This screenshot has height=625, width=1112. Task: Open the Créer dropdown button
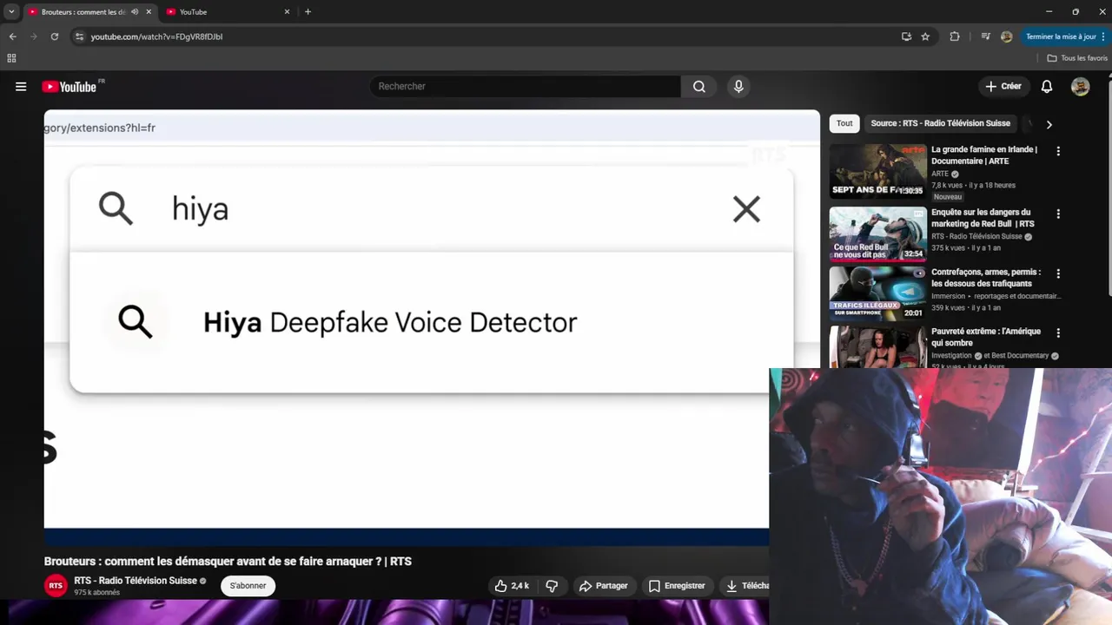(x=1003, y=87)
